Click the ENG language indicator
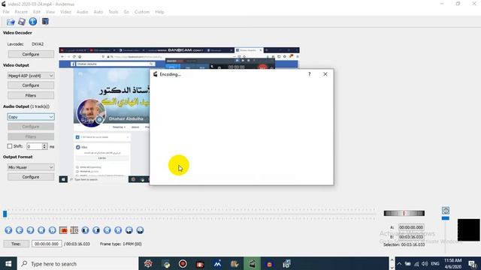Screen dimensions: 481x270 pos(435,263)
